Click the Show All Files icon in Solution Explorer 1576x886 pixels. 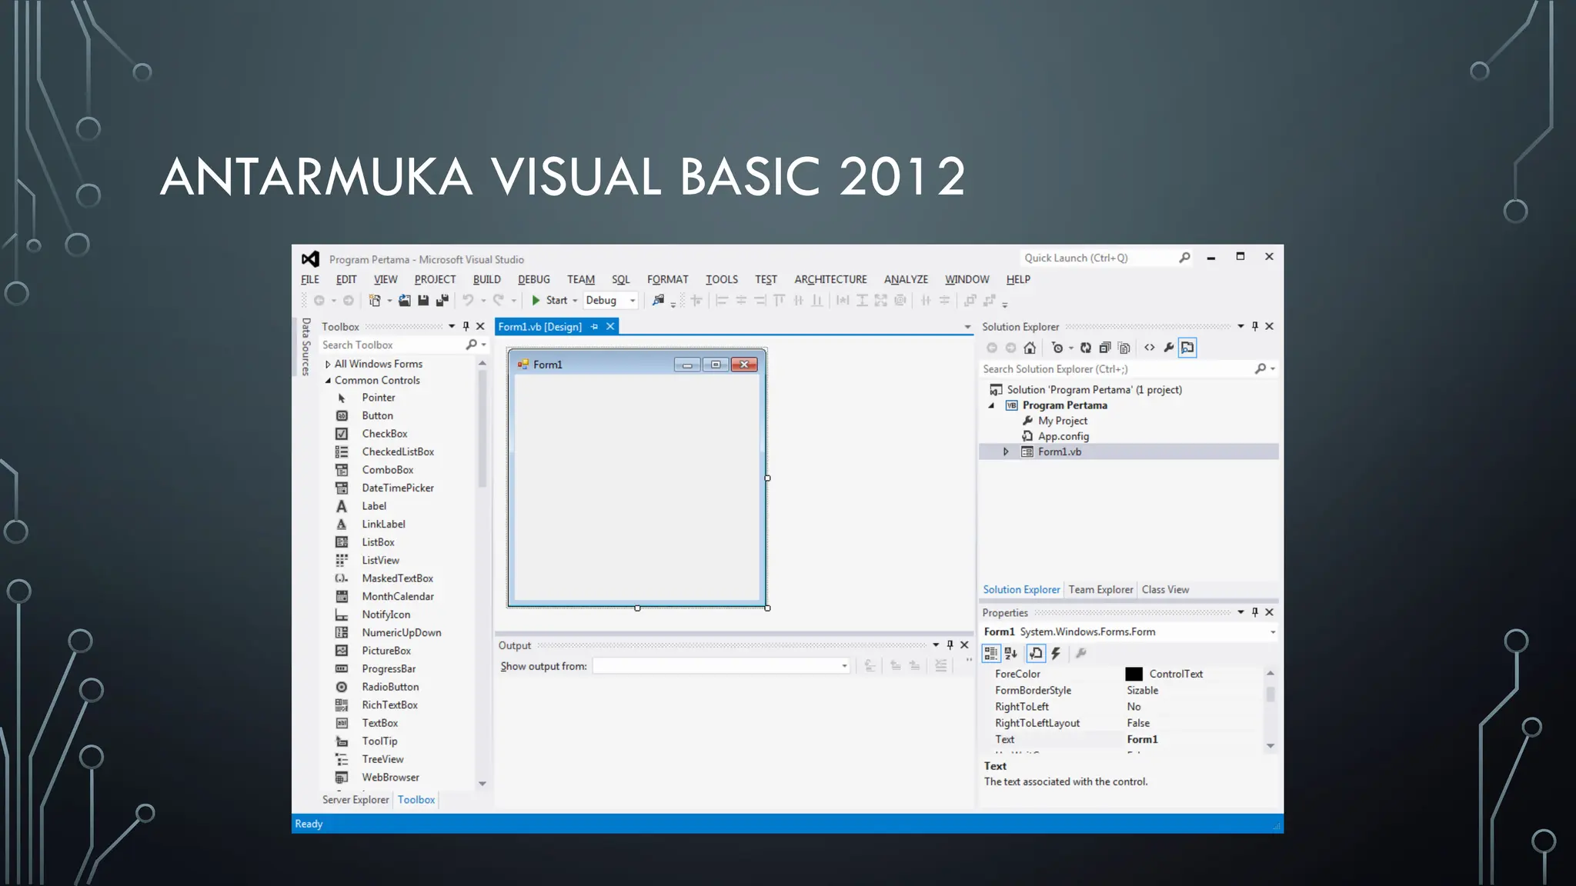tap(1124, 348)
